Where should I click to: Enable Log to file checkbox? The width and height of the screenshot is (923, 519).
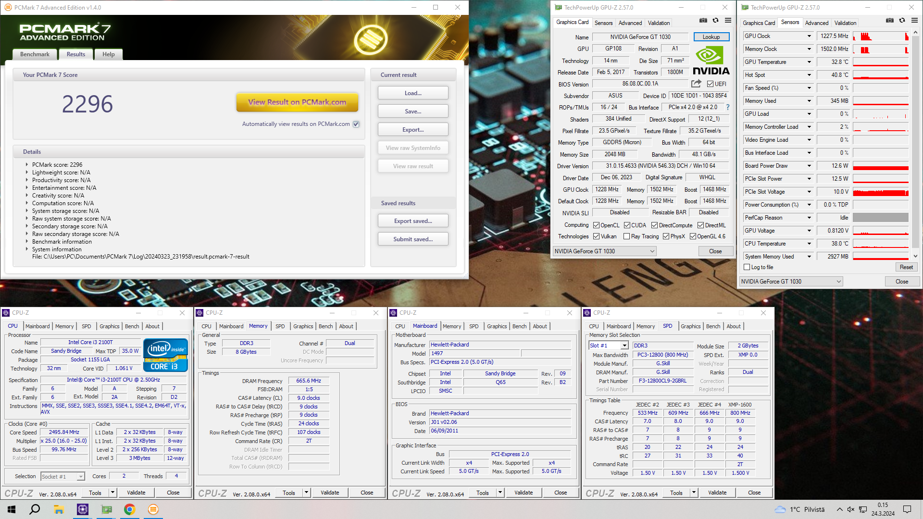(747, 267)
